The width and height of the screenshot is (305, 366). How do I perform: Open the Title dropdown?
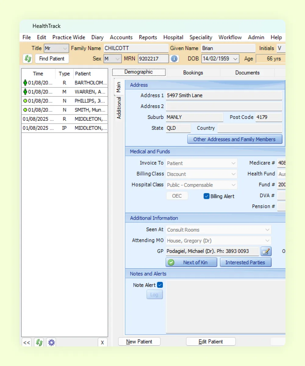[65, 48]
